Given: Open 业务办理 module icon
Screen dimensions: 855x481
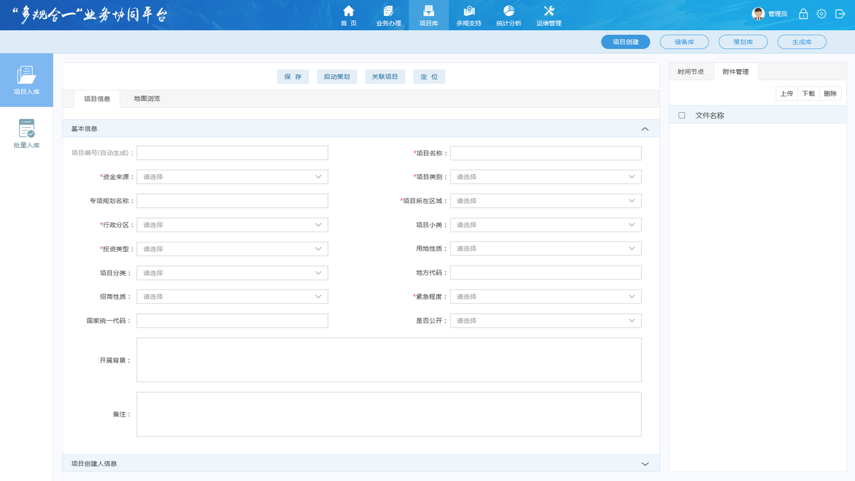Looking at the screenshot, I should point(388,11).
